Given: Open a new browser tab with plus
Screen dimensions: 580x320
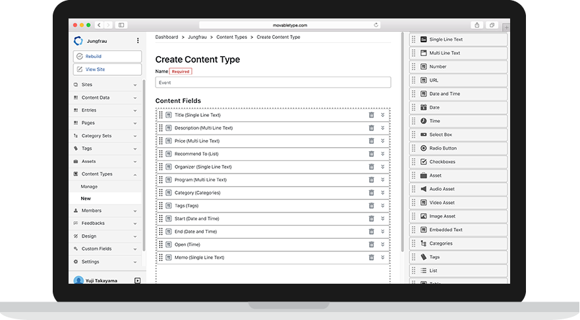Looking at the screenshot, I should 506,27.
